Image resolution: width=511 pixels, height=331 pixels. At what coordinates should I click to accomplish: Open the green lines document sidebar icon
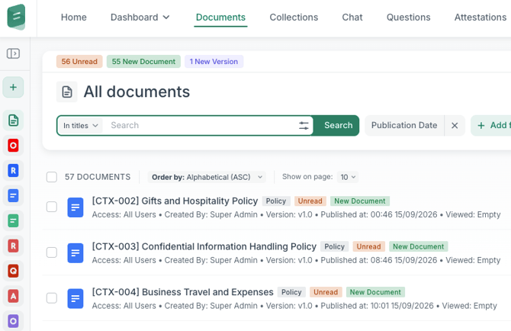click(14, 221)
